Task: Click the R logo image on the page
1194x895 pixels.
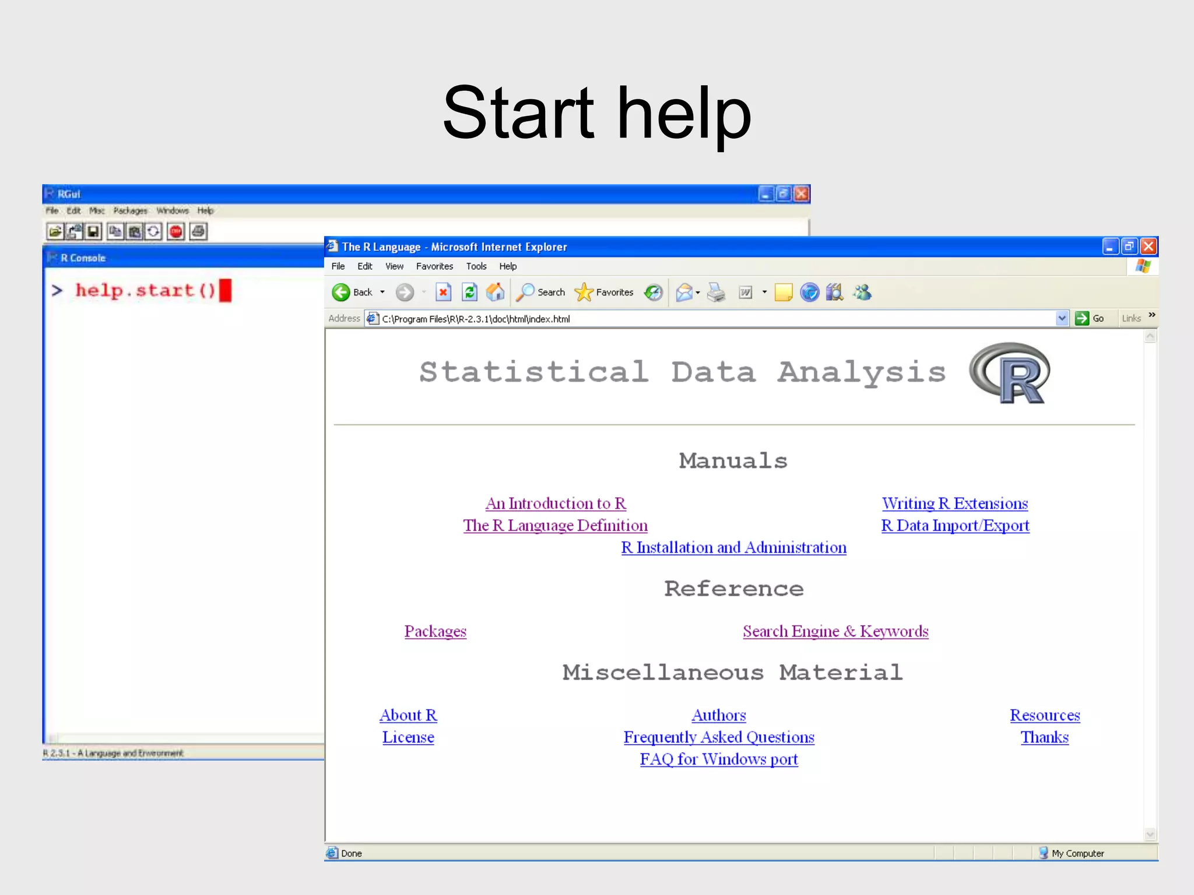Action: [x=1009, y=373]
